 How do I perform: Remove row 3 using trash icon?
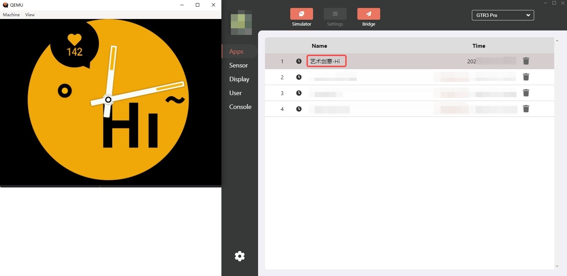tap(526, 93)
